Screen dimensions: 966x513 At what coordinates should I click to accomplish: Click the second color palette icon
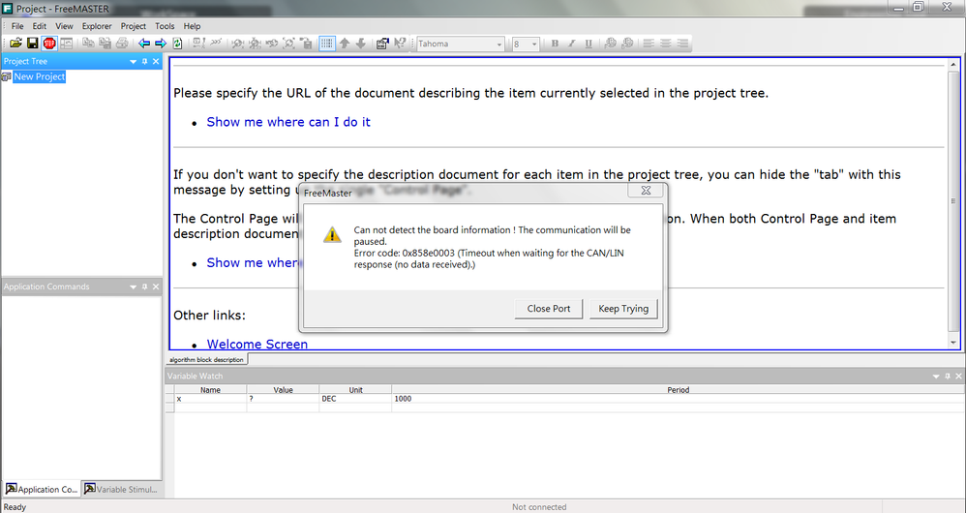pyautogui.click(x=627, y=44)
